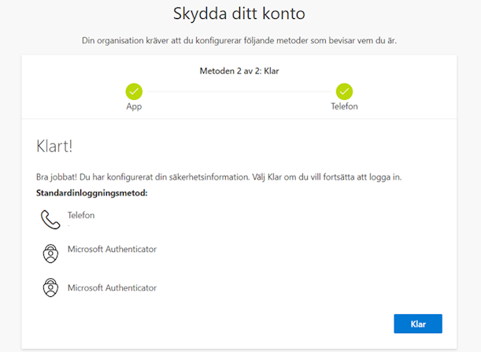
Task: Click the green checkmark above App
Action: (134, 91)
